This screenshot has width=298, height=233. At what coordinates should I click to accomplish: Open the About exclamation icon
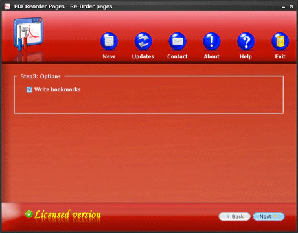[212, 41]
